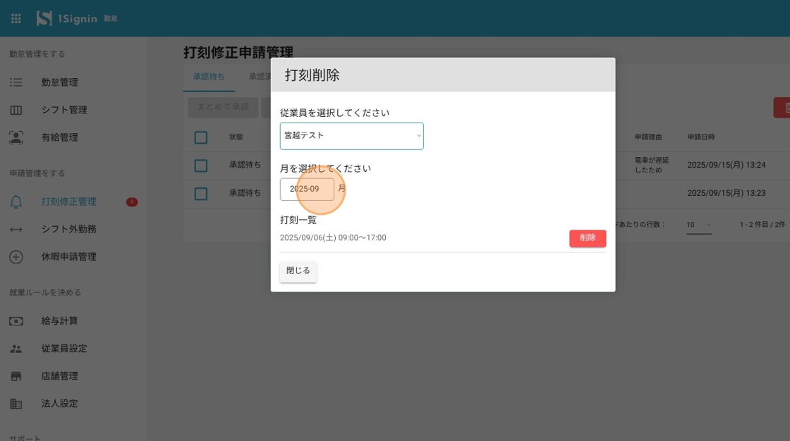Click pagination text 1 - 2 件目 / 2件
Screen dimensions: 790x441
762,225
